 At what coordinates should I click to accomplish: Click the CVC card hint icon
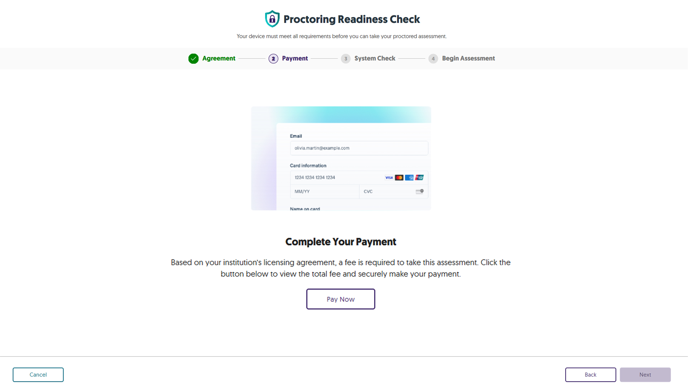click(419, 192)
